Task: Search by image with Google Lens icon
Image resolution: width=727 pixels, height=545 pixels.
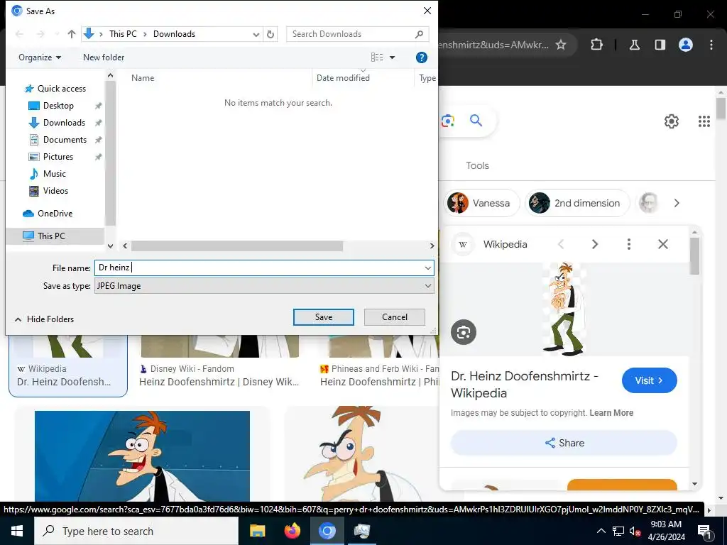Action: 448,121
